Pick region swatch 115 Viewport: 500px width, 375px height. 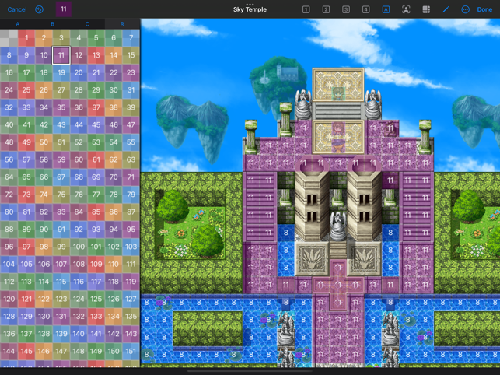pyautogui.click(x=61, y=282)
